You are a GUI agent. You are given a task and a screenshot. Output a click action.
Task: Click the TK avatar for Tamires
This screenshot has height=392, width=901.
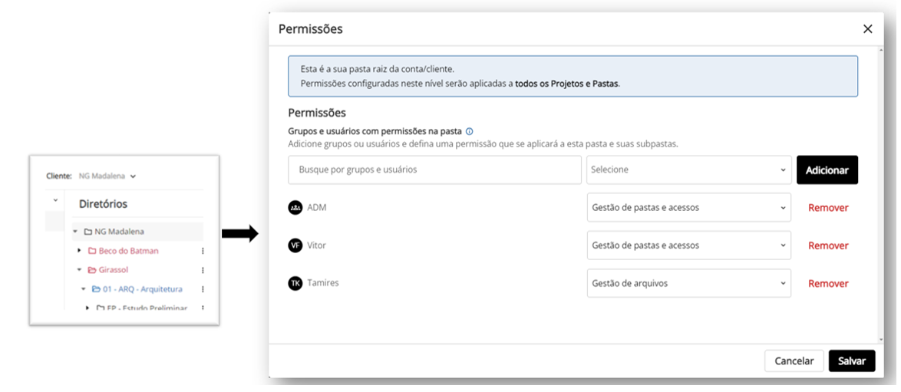295,283
